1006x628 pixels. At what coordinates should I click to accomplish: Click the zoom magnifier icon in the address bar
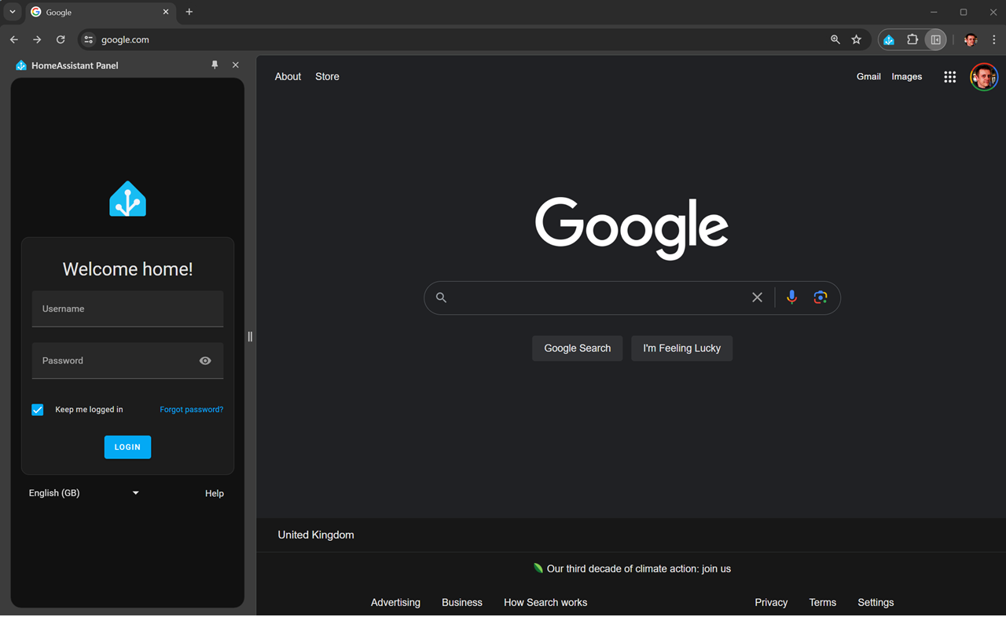pyautogui.click(x=835, y=39)
